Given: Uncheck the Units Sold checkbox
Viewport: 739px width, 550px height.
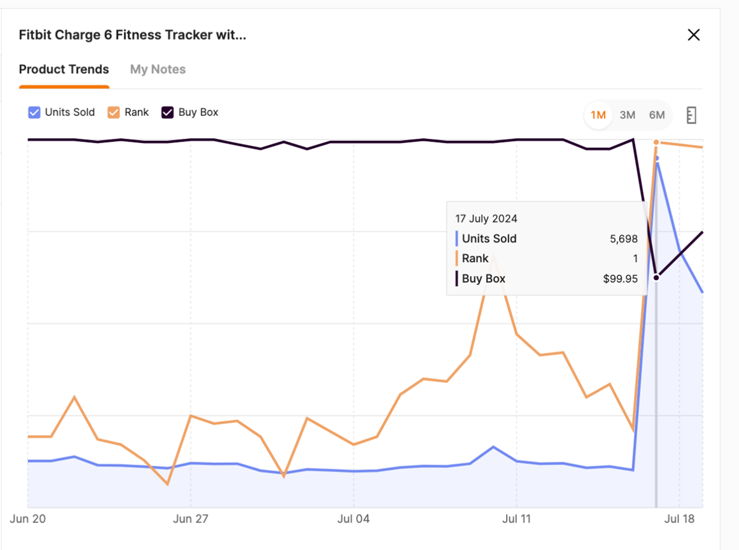Looking at the screenshot, I should (34, 112).
